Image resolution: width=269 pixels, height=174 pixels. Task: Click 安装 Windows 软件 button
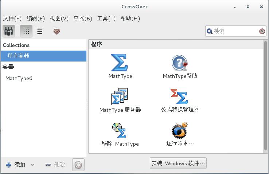pos(178,163)
